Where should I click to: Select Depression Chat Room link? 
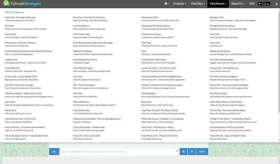[x=97, y=119]
